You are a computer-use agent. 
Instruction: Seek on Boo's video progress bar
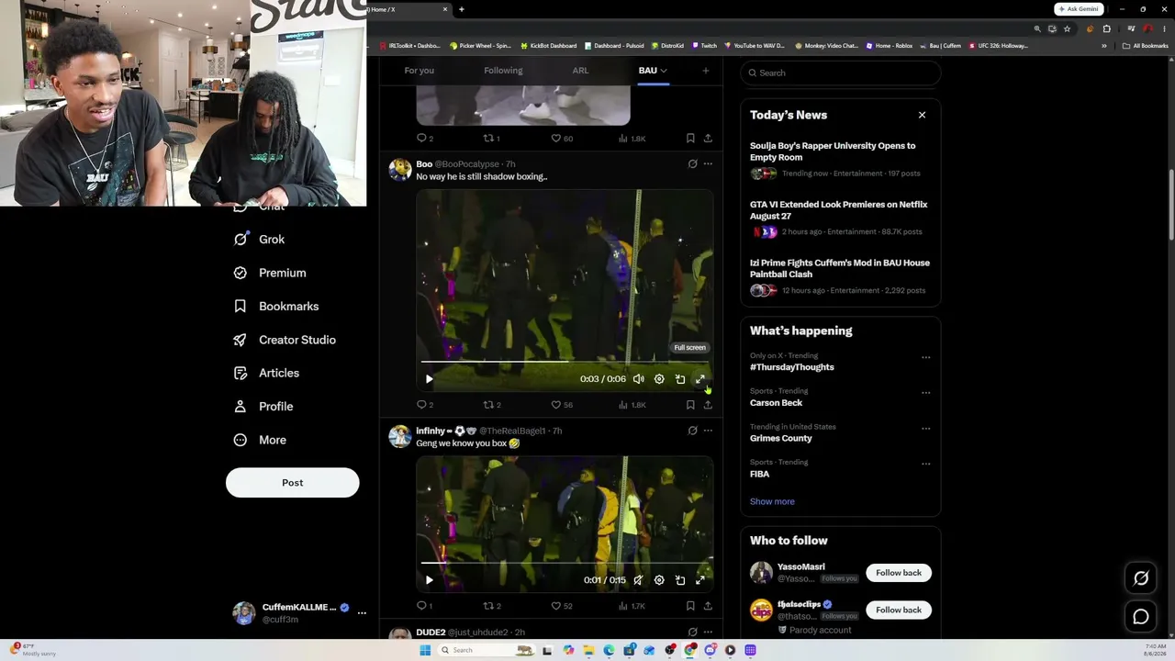coord(565,362)
